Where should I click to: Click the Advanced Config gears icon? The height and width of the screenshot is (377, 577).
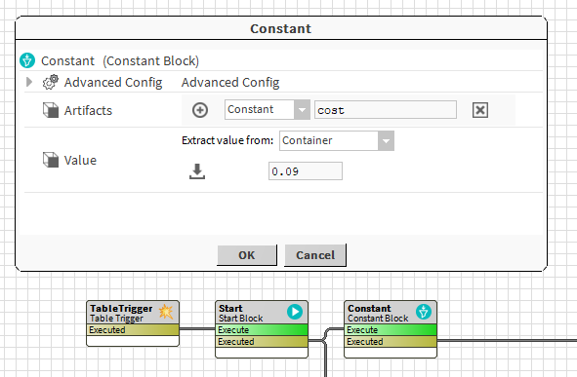coord(51,82)
